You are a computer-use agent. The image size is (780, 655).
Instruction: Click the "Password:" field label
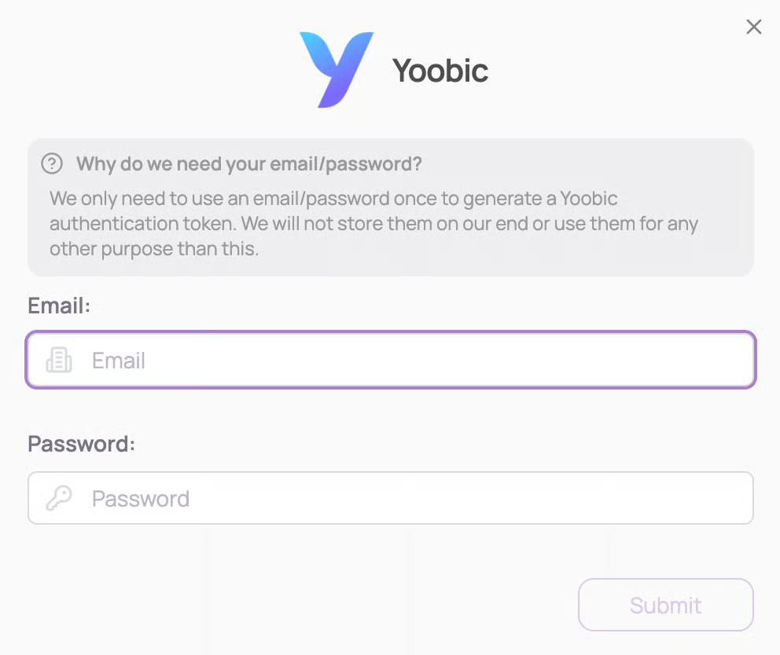pos(81,444)
